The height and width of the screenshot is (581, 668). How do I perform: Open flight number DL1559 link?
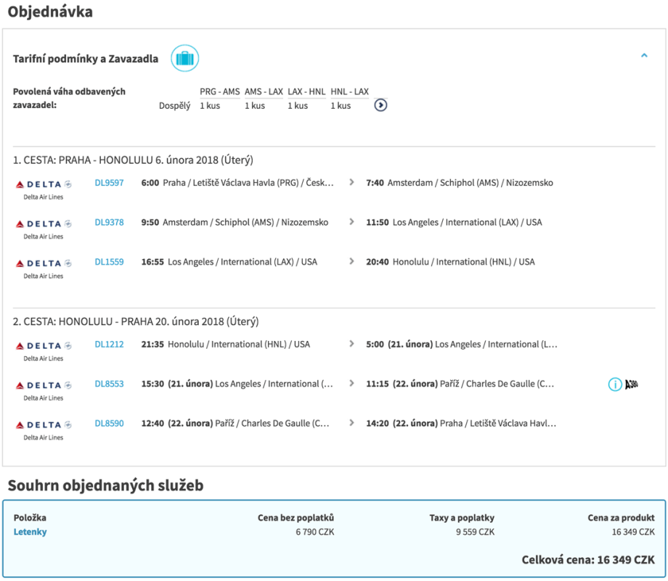pos(109,262)
